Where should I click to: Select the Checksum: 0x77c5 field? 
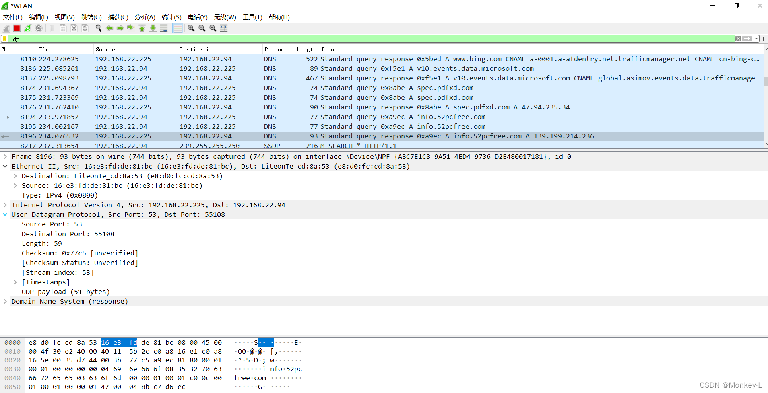click(x=80, y=253)
